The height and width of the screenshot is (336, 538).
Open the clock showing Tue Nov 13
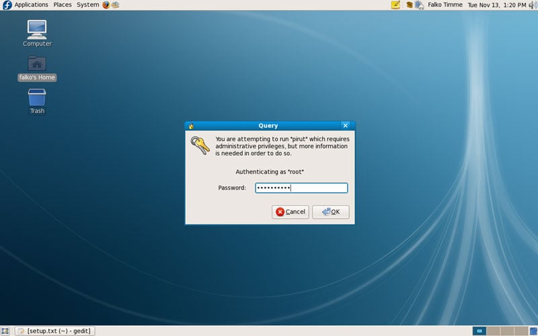(x=497, y=5)
